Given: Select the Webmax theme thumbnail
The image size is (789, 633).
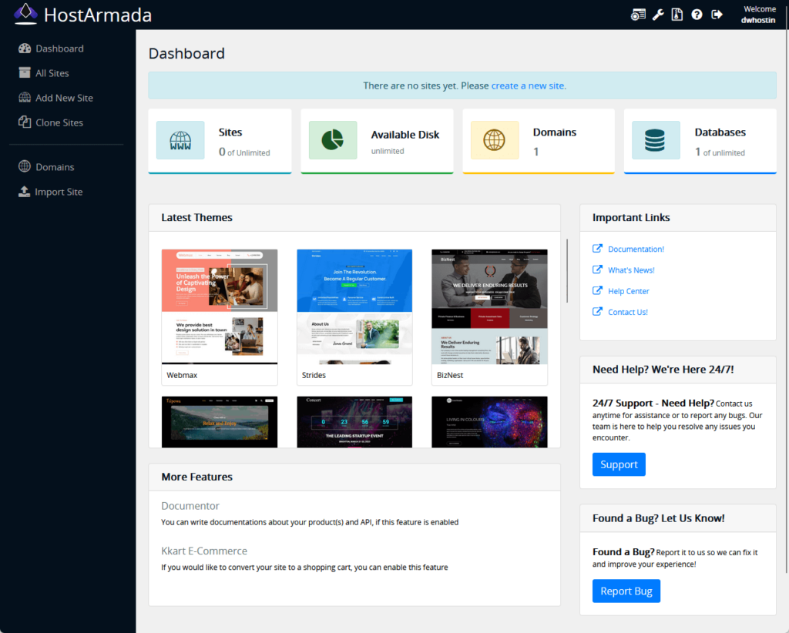Looking at the screenshot, I should coord(220,306).
